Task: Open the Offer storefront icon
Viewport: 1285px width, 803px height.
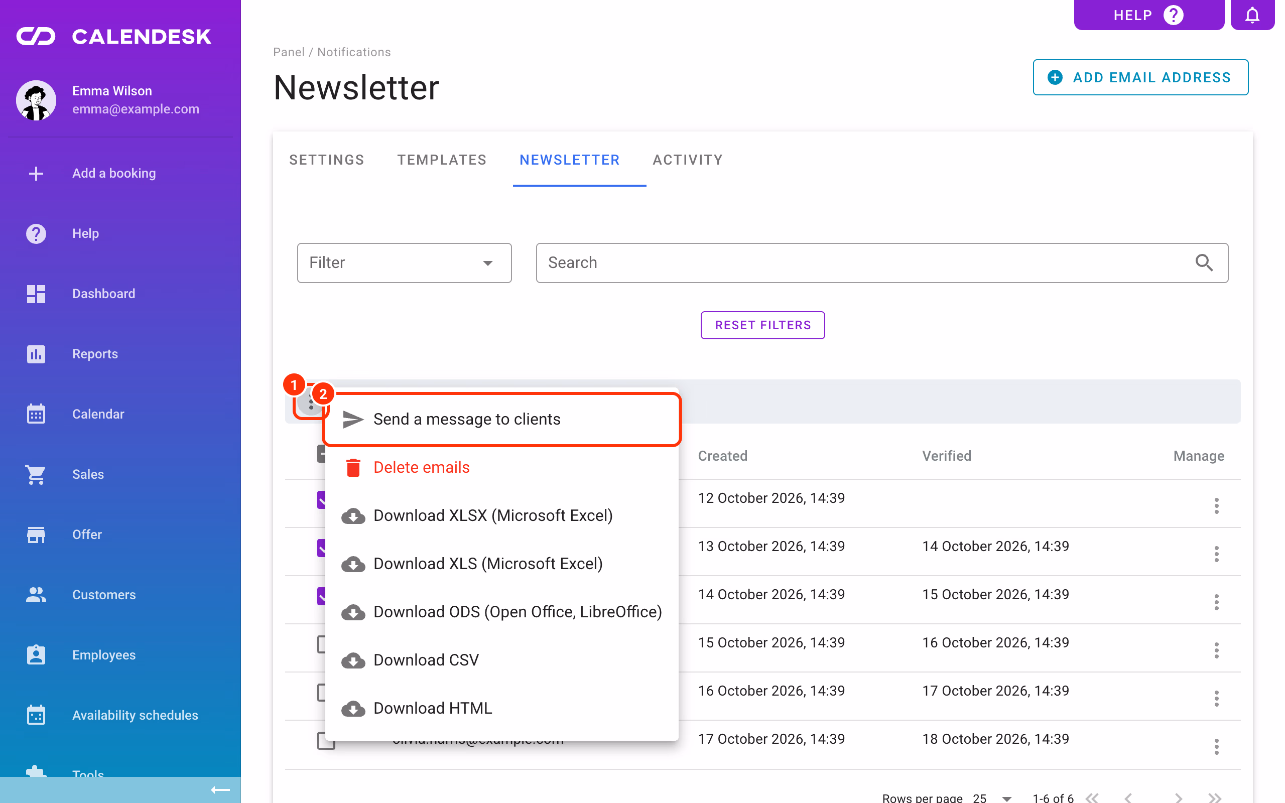Action: 36,534
